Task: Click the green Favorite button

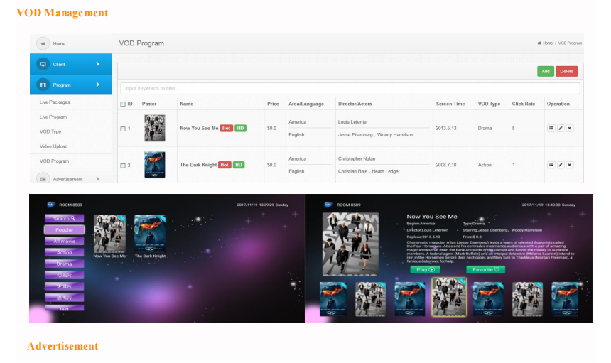Action: pos(485,269)
